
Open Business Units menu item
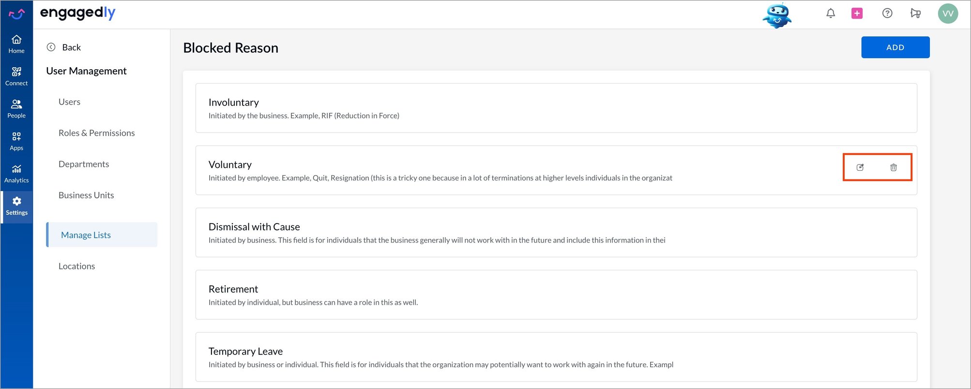point(86,195)
